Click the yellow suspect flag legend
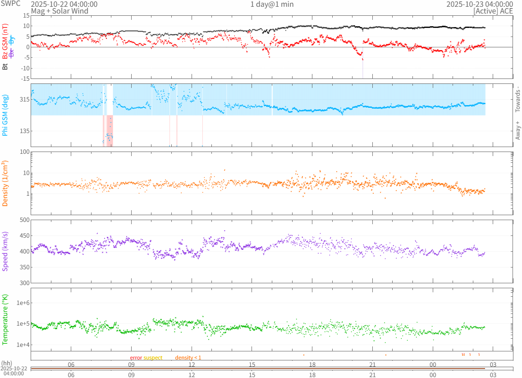 click(153, 358)
